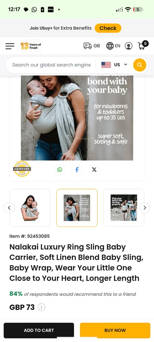Expand the US store dropdown
Image resolution: width=154 pixels, height=342 pixels.
click(114, 65)
